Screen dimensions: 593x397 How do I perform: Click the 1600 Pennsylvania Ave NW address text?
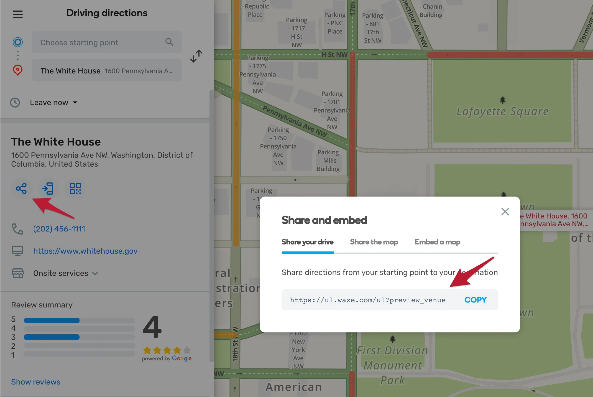(102, 160)
